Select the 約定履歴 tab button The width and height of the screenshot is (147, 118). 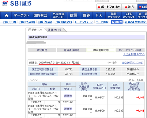[42, 50]
